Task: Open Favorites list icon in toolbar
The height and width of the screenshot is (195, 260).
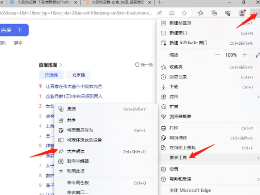Action: click(200, 13)
